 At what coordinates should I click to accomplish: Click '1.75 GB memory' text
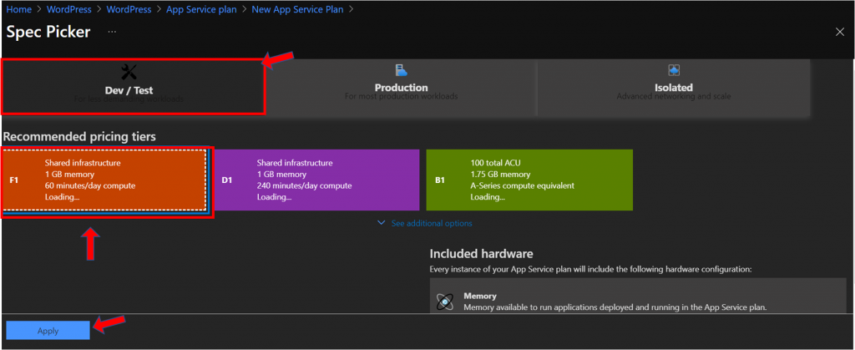point(500,175)
